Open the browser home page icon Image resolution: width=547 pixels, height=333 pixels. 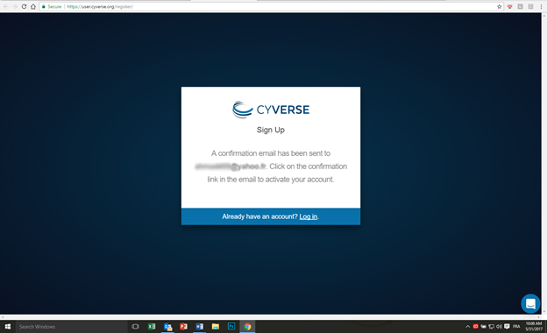(x=33, y=7)
